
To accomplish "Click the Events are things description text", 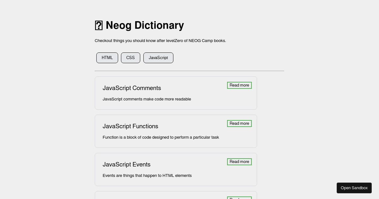I will (x=147, y=176).
